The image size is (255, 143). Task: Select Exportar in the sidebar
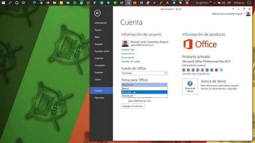point(99,72)
